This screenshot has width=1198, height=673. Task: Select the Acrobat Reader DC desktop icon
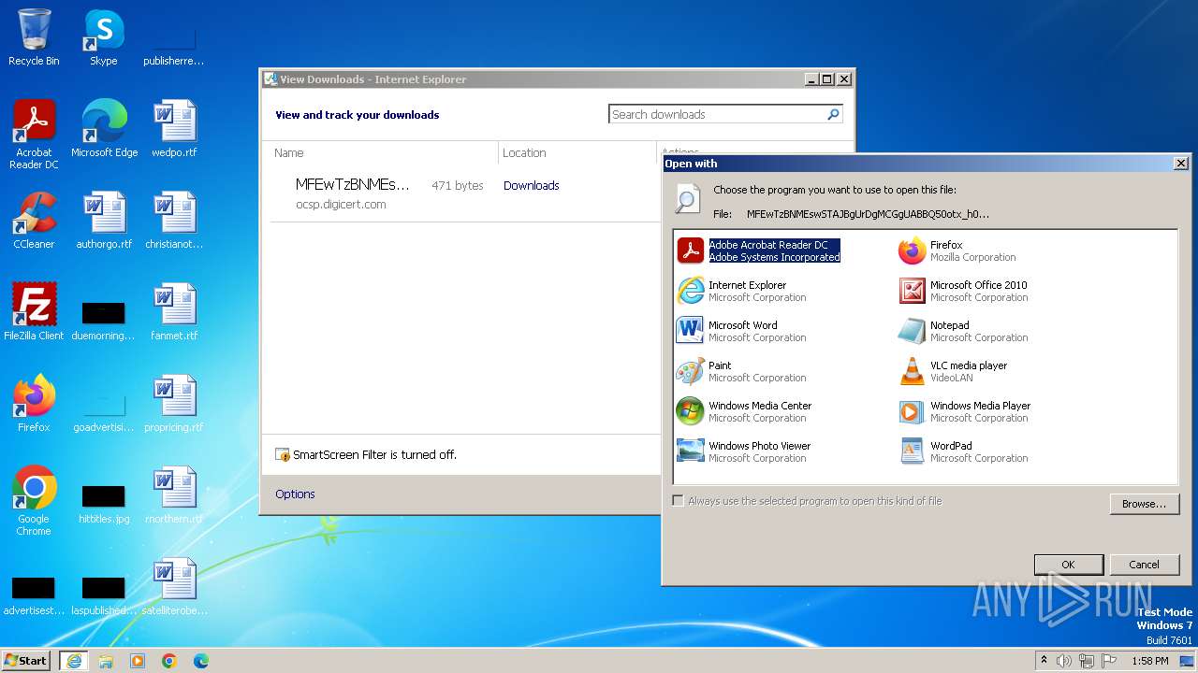point(34,135)
